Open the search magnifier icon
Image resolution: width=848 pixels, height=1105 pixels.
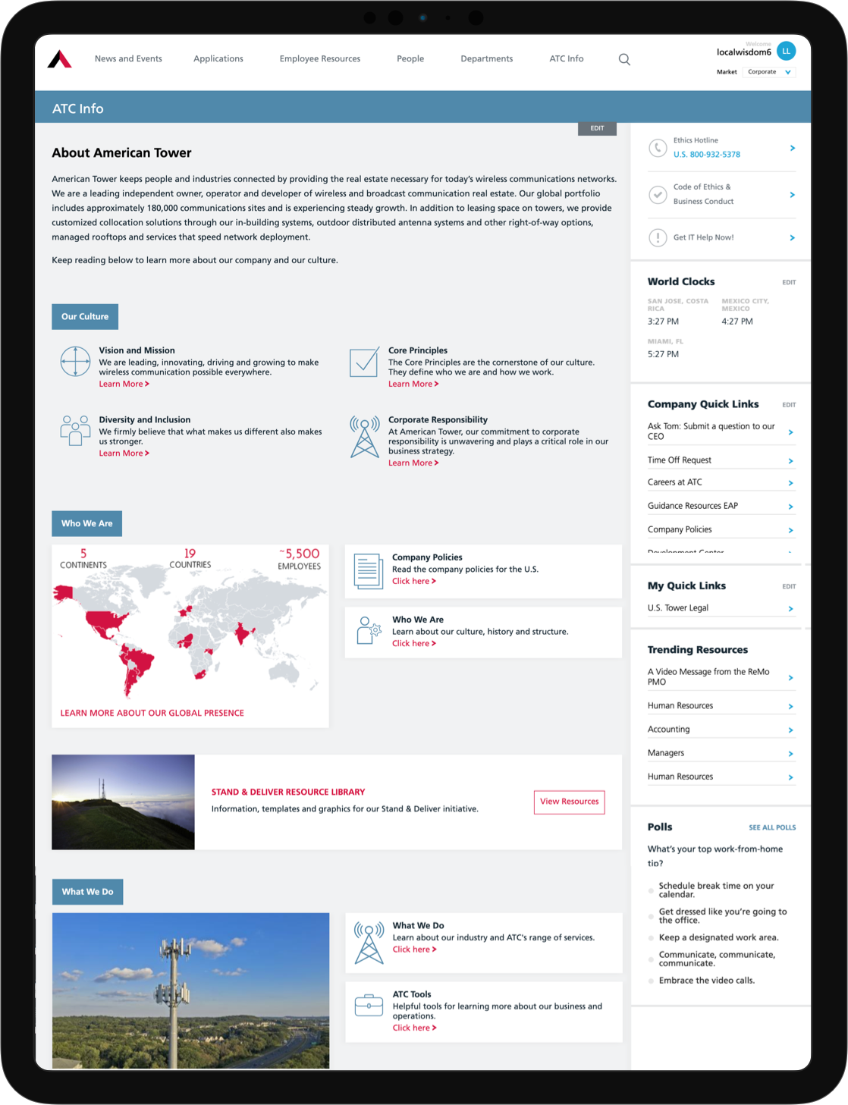click(x=624, y=59)
